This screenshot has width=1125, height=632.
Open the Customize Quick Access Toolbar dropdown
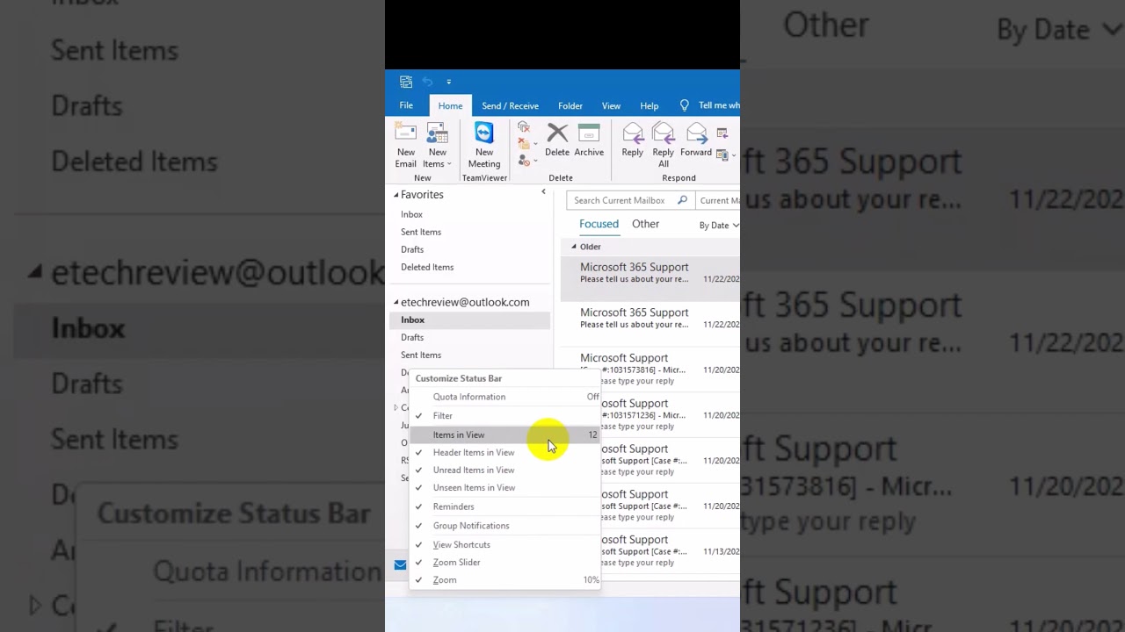[x=448, y=82]
